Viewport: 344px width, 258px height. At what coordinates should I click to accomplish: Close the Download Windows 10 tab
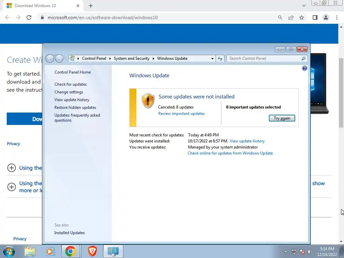point(78,6)
